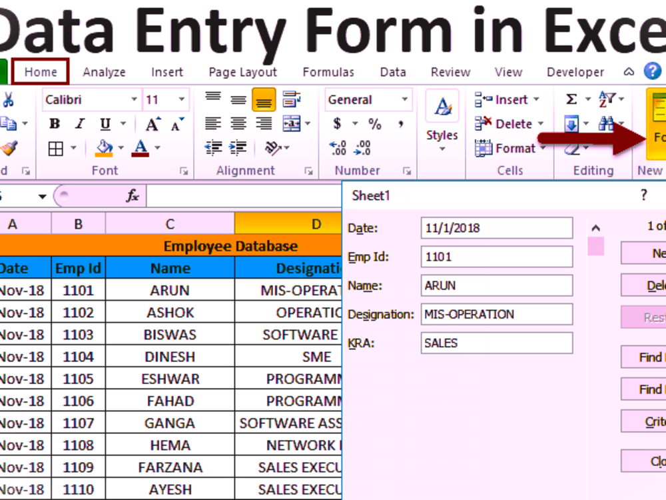
Task: Open the Analyze ribbon tab
Action: pyautogui.click(x=104, y=72)
